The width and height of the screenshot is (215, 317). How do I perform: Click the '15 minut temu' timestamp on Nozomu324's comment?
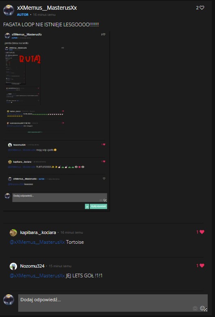60,266
